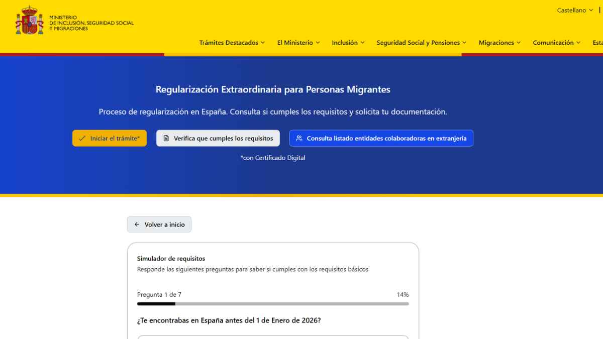Click the rightmost truncated navigation menu item
Viewport: 603px width, 339px height.
point(597,43)
